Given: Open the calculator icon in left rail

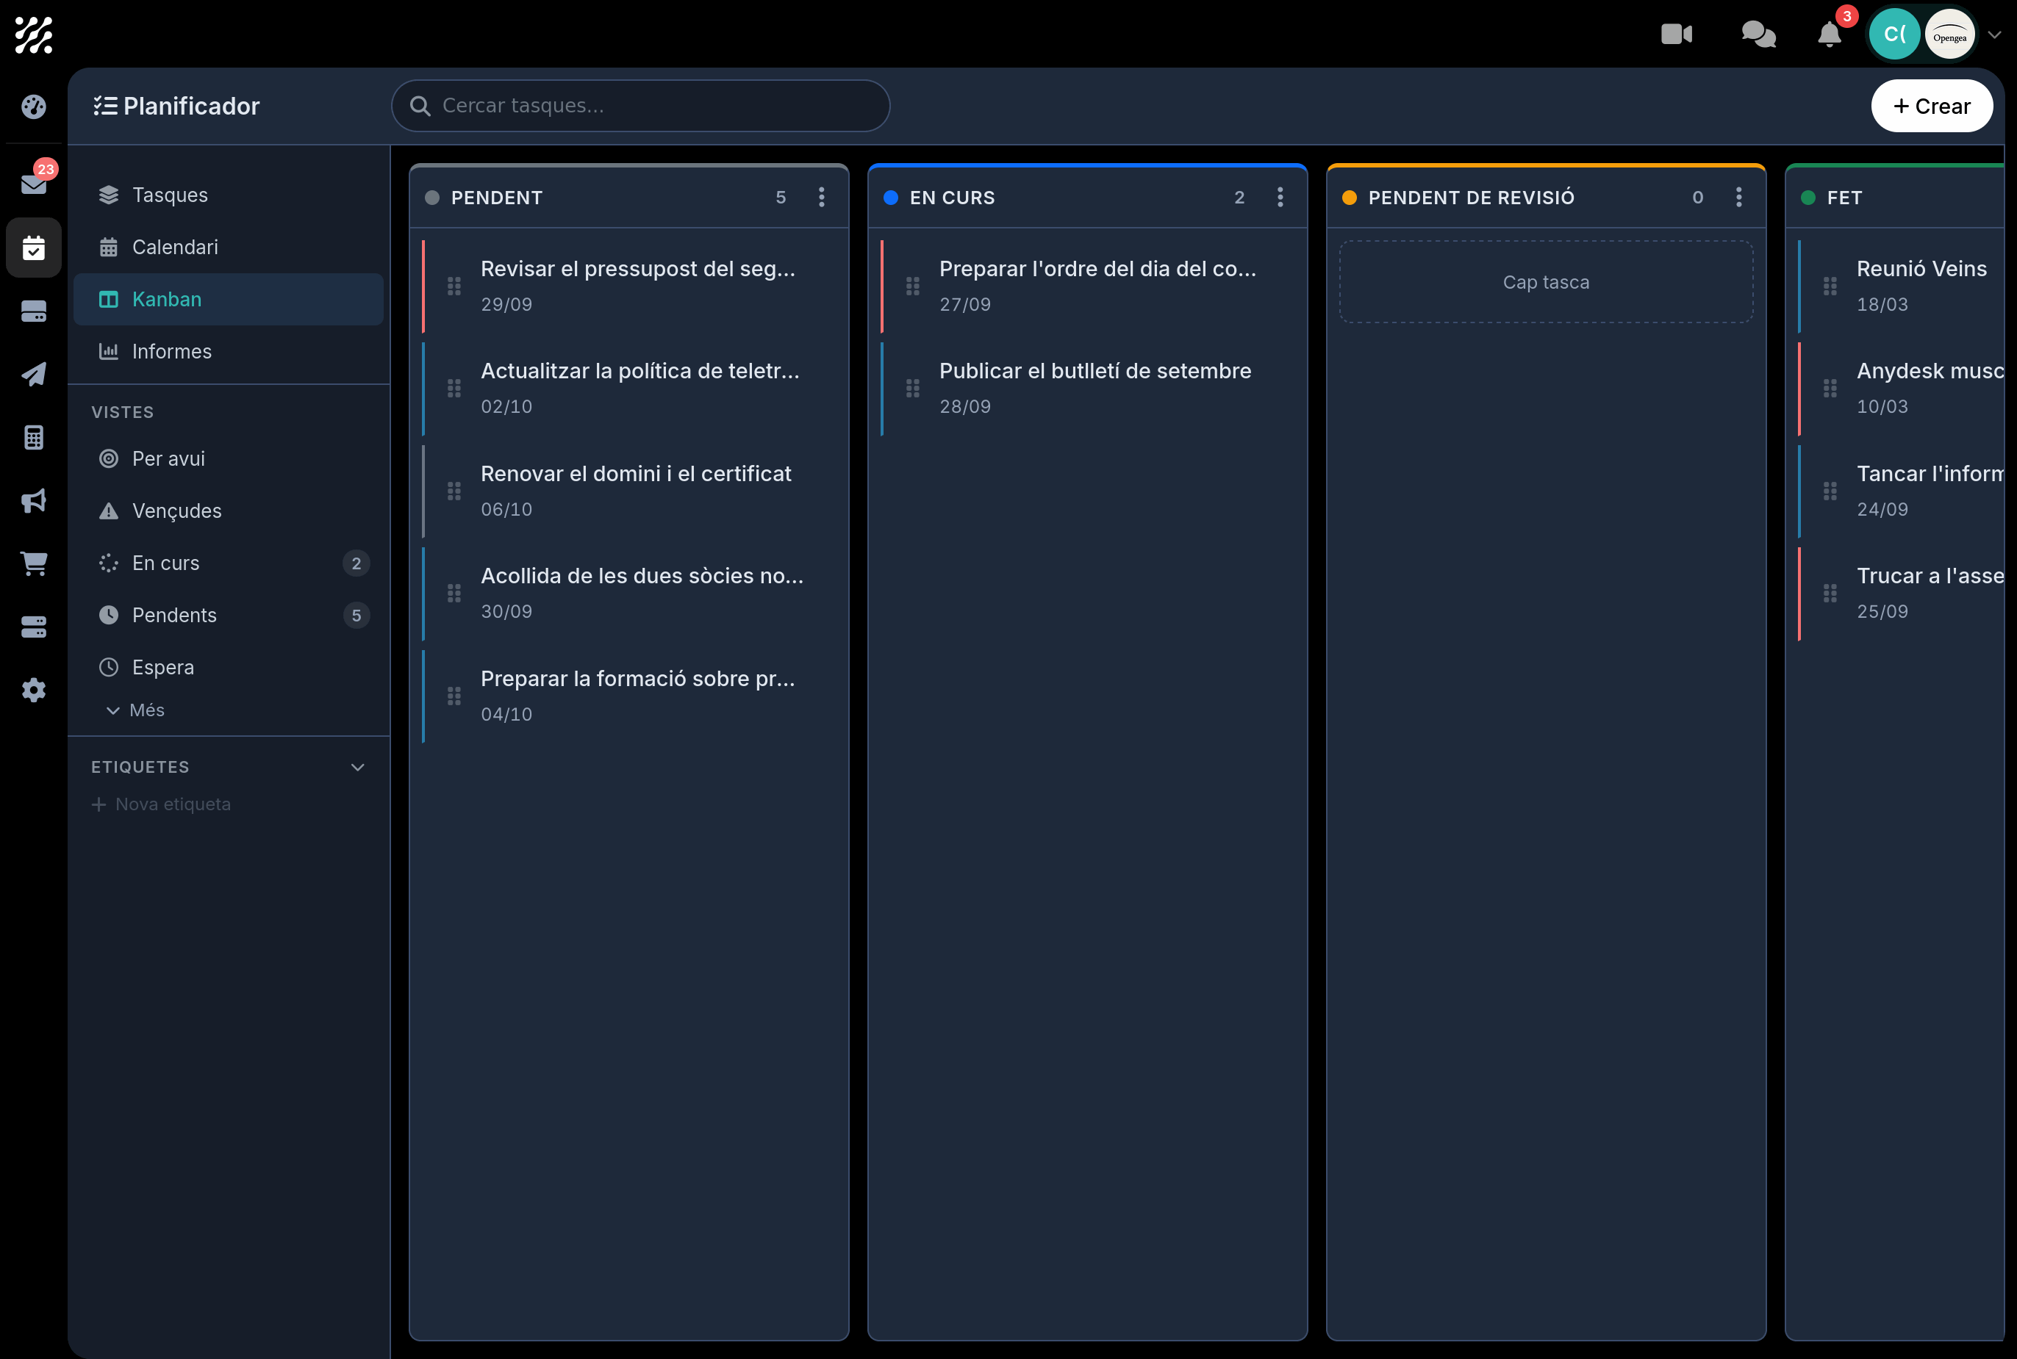Looking at the screenshot, I should [33, 438].
